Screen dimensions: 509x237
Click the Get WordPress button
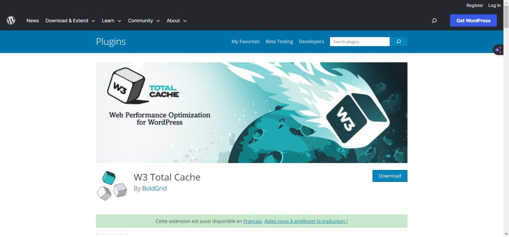click(473, 20)
